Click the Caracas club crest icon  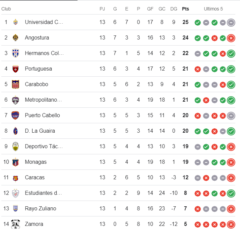(x=15, y=178)
